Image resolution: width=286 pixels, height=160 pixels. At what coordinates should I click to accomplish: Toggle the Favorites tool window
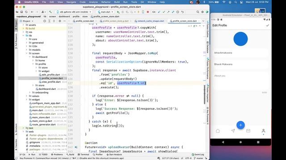(x=16, y=144)
